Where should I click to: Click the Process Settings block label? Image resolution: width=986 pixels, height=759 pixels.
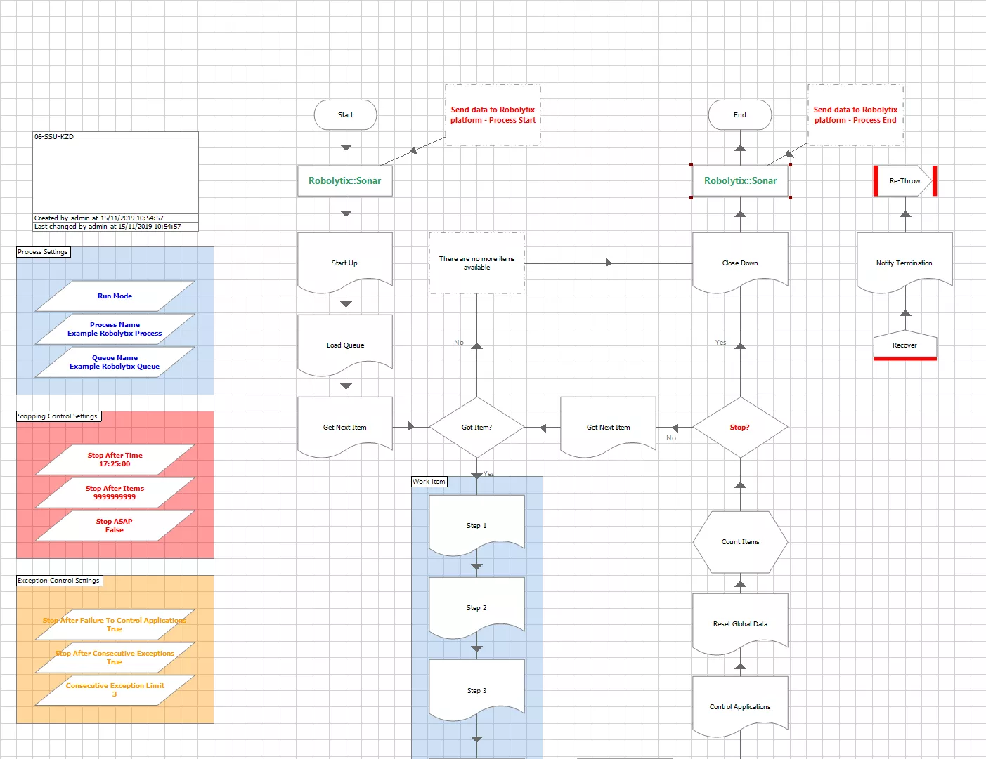click(43, 252)
